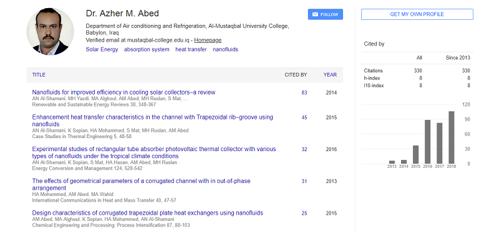Open effects of geometrical parameters corrugated channel article
499x232 pixels.
[142, 184]
